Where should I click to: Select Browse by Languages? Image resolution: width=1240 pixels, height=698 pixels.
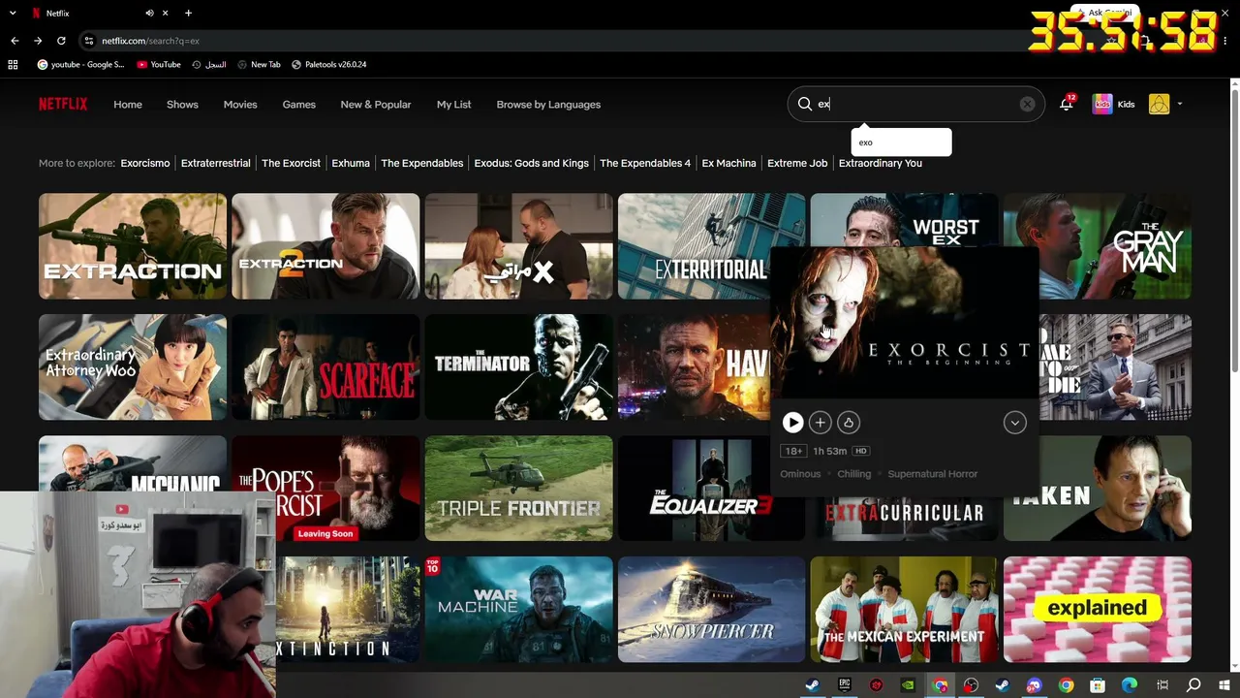pyautogui.click(x=548, y=105)
